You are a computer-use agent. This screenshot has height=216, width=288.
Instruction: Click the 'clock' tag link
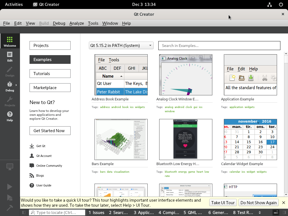189,107
